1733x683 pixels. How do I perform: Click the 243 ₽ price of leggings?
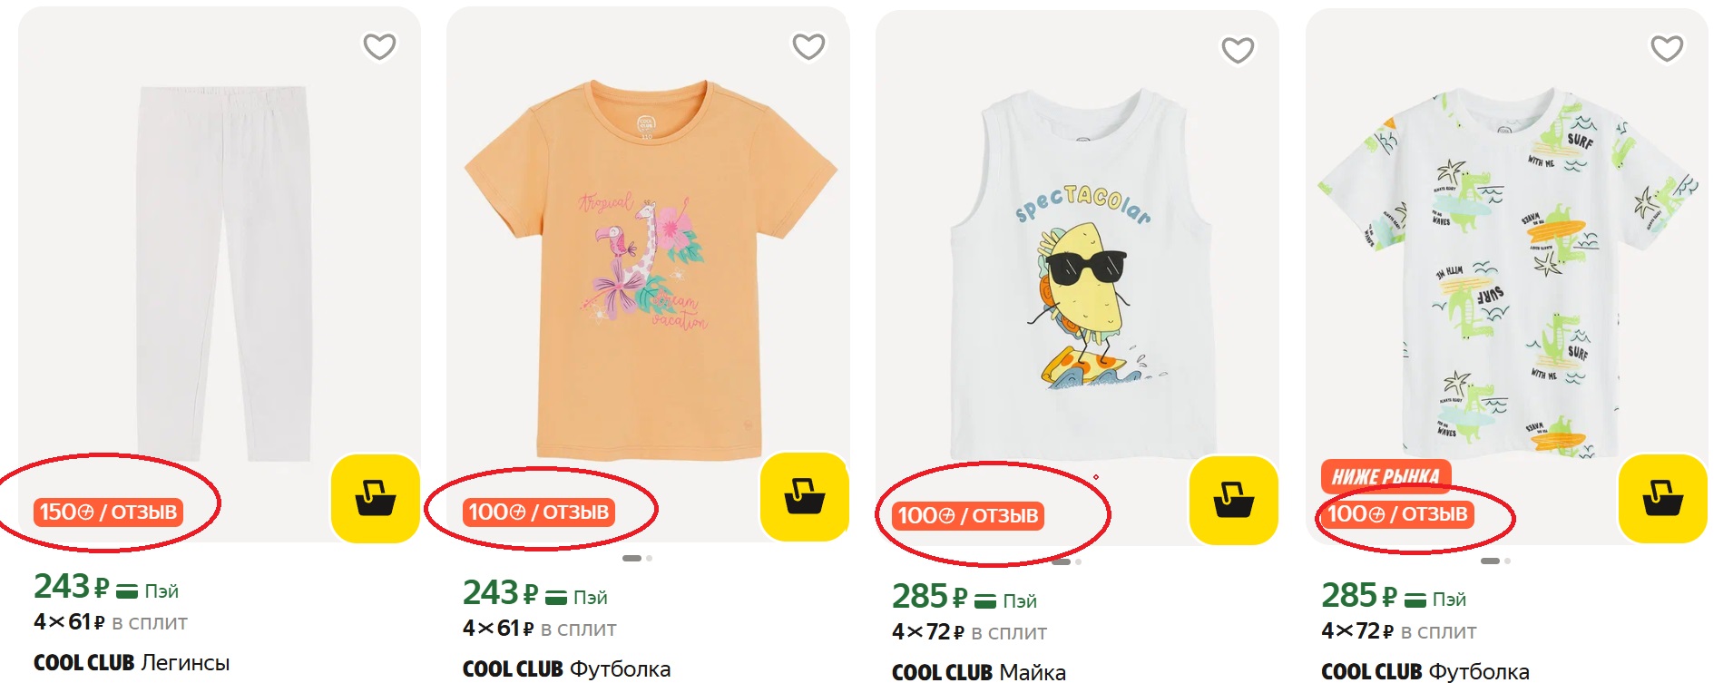pos(71,588)
